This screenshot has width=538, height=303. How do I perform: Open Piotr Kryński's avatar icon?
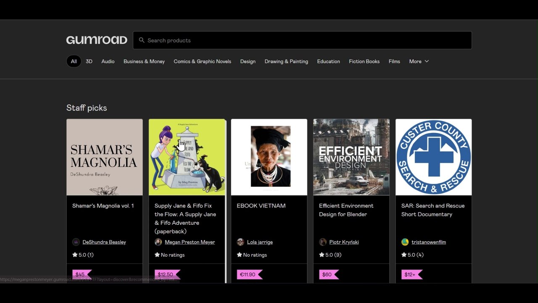coord(323,242)
